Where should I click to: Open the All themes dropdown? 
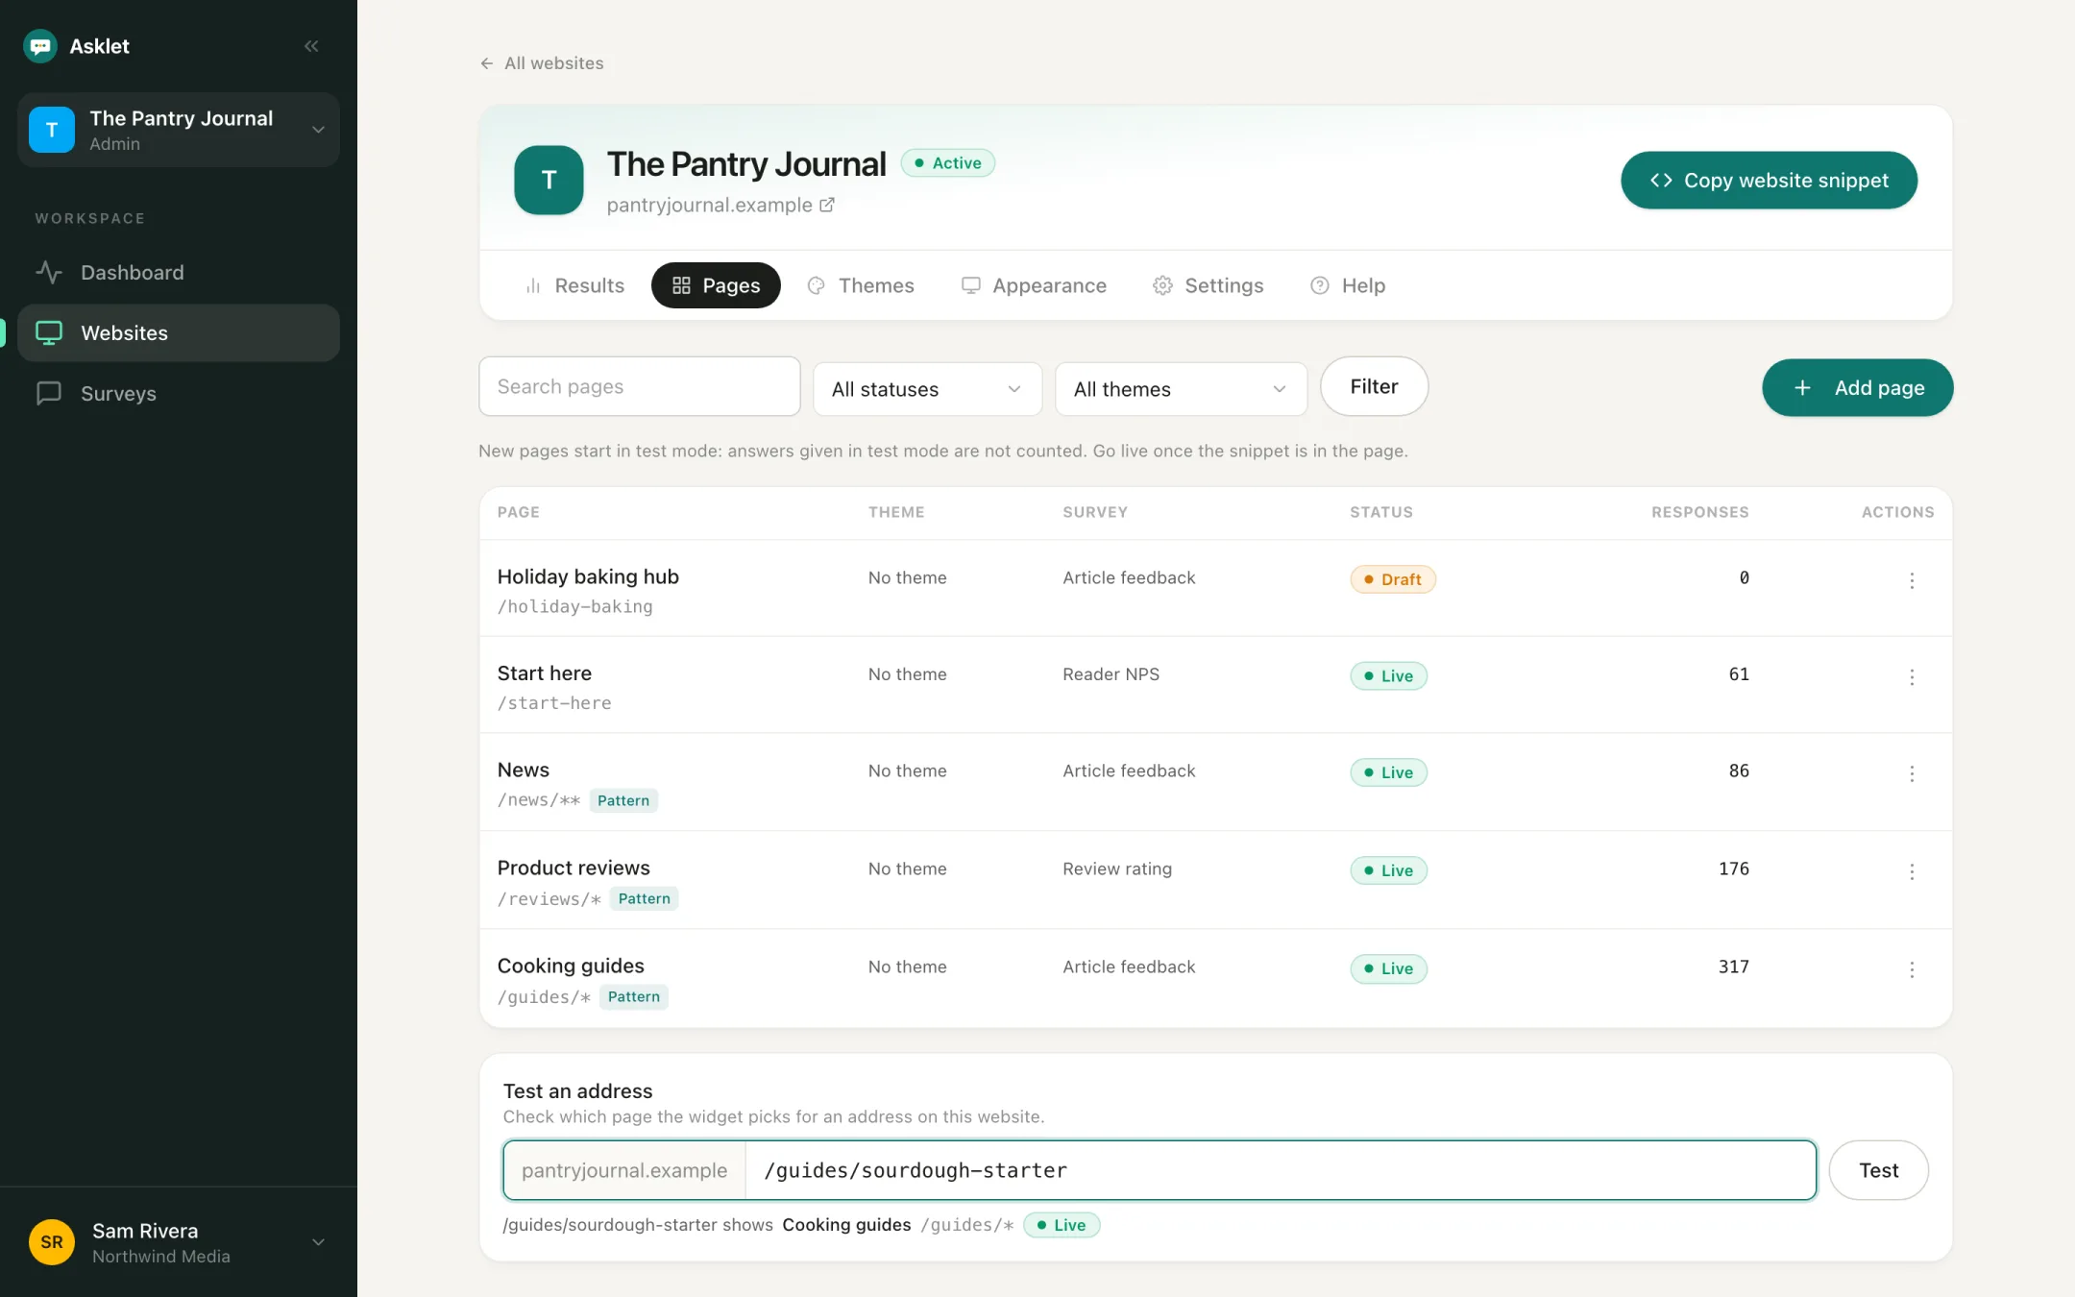[x=1181, y=389]
